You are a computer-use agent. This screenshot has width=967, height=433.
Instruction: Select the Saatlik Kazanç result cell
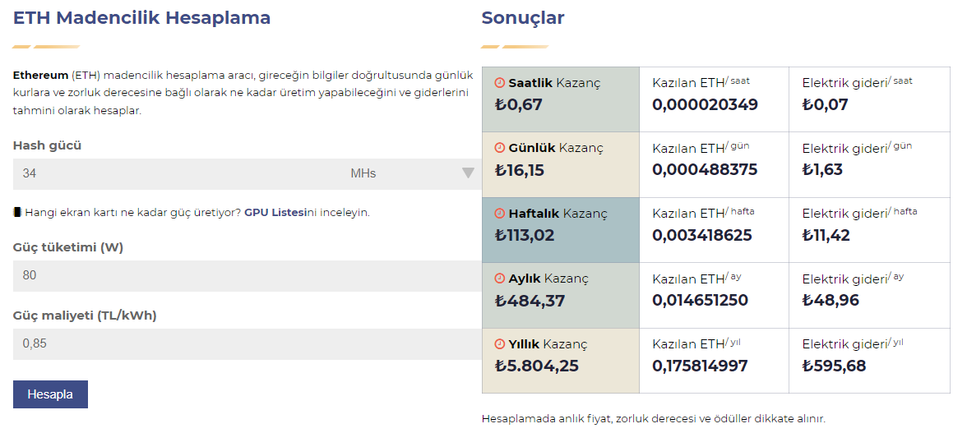(561, 99)
